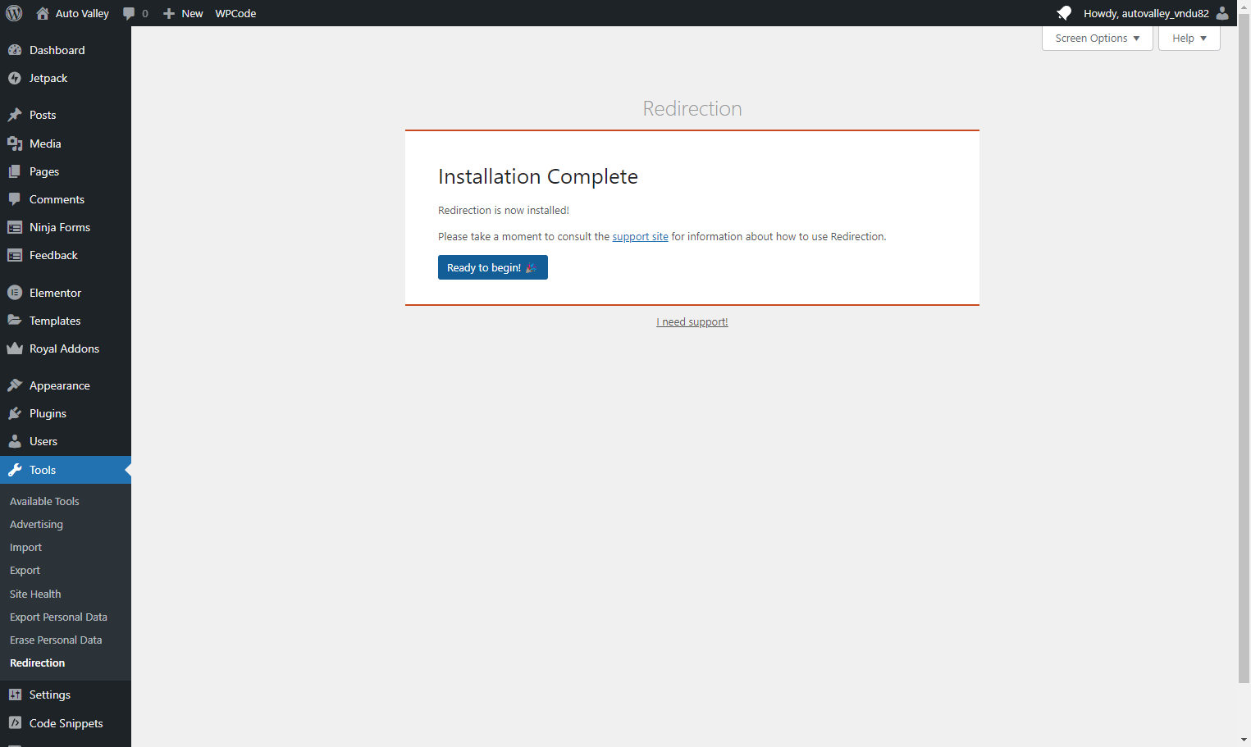Screen dimensions: 1251x747
Task: Open WPCode in the admin bar
Action: [x=235, y=13]
